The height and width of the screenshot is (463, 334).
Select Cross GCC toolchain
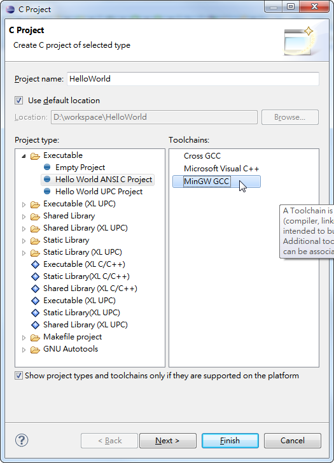click(202, 156)
